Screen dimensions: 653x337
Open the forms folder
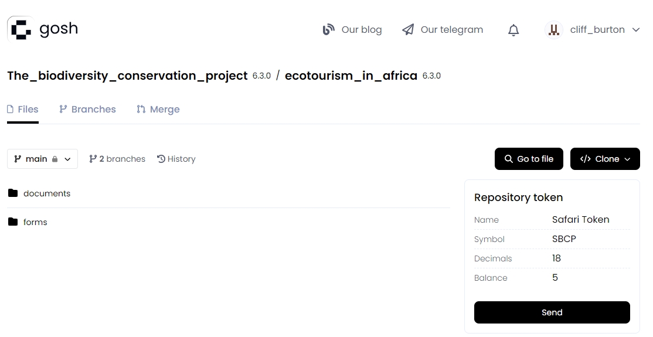(35, 222)
